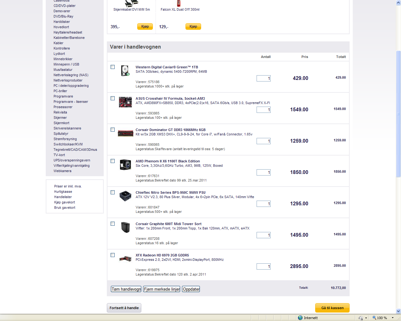Mark the XFX Radeon HD 6970 checkbox
Screen dimensions: 401x321
click(113, 255)
